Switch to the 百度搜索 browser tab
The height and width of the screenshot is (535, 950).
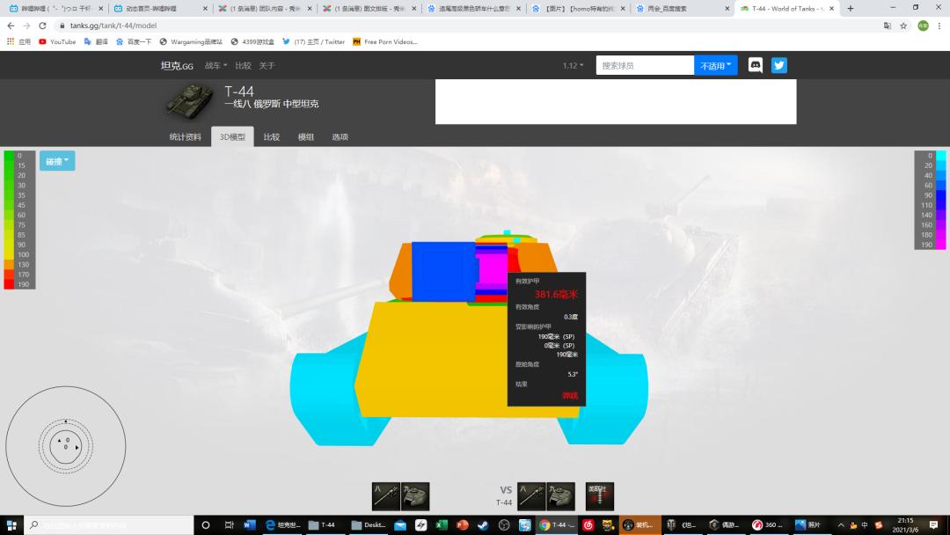tap(683, 9)
